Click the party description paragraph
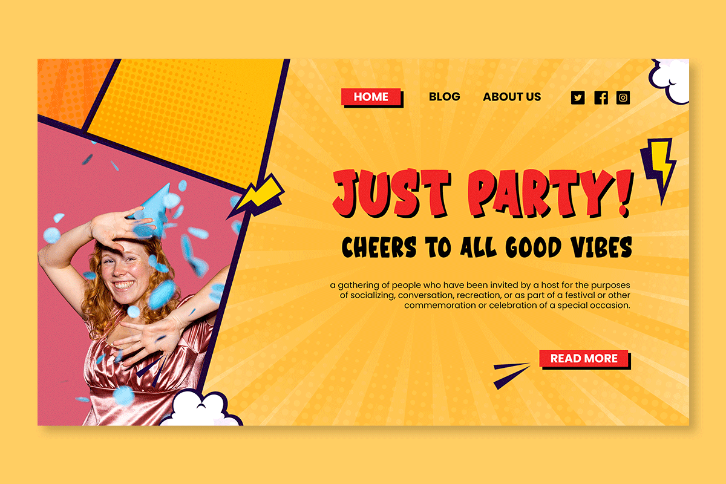The height and width of the screenshot is (484, 726). [x=480, y=295]
